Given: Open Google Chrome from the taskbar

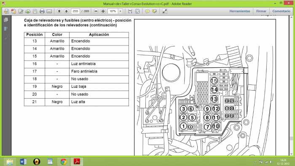Looking at the screenshot, I should point(64,162).
